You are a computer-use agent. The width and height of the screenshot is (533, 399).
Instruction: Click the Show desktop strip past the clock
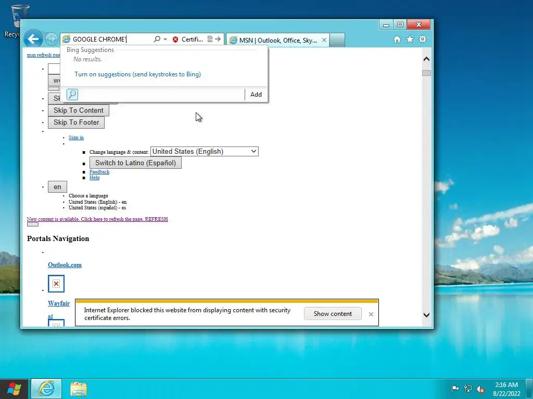[x=529, y=389]
